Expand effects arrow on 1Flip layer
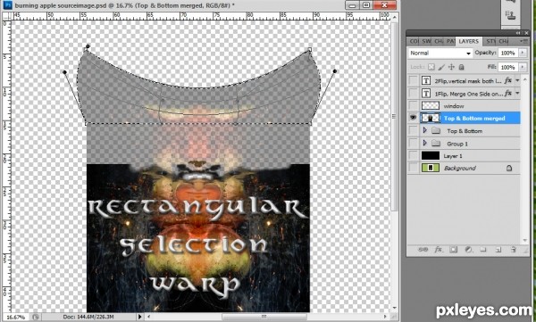This screenshot has width=536, height=322. pyautogui.click(x=517, y=93)
